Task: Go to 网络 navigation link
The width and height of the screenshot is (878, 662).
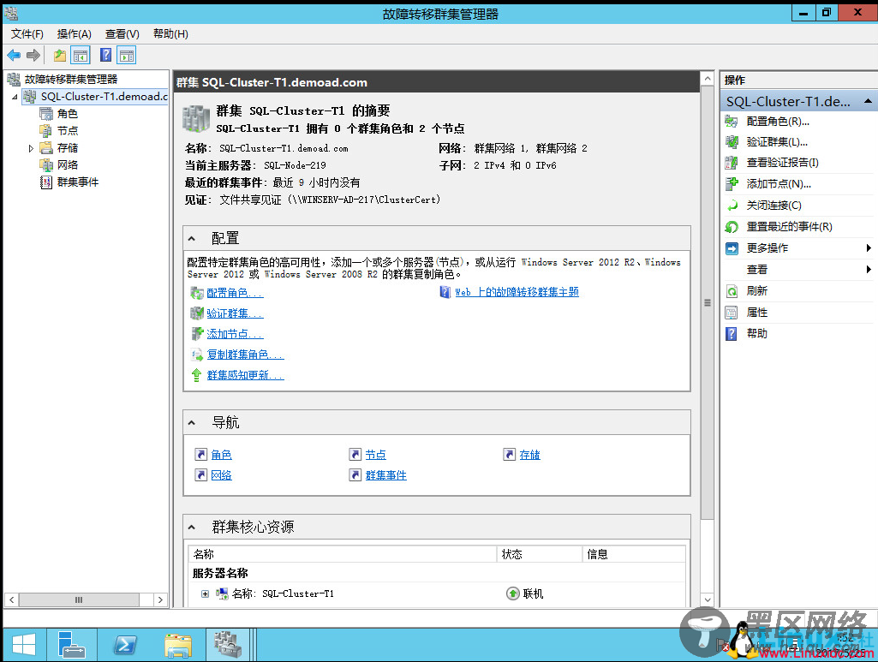Action: (x=221, y=475)
